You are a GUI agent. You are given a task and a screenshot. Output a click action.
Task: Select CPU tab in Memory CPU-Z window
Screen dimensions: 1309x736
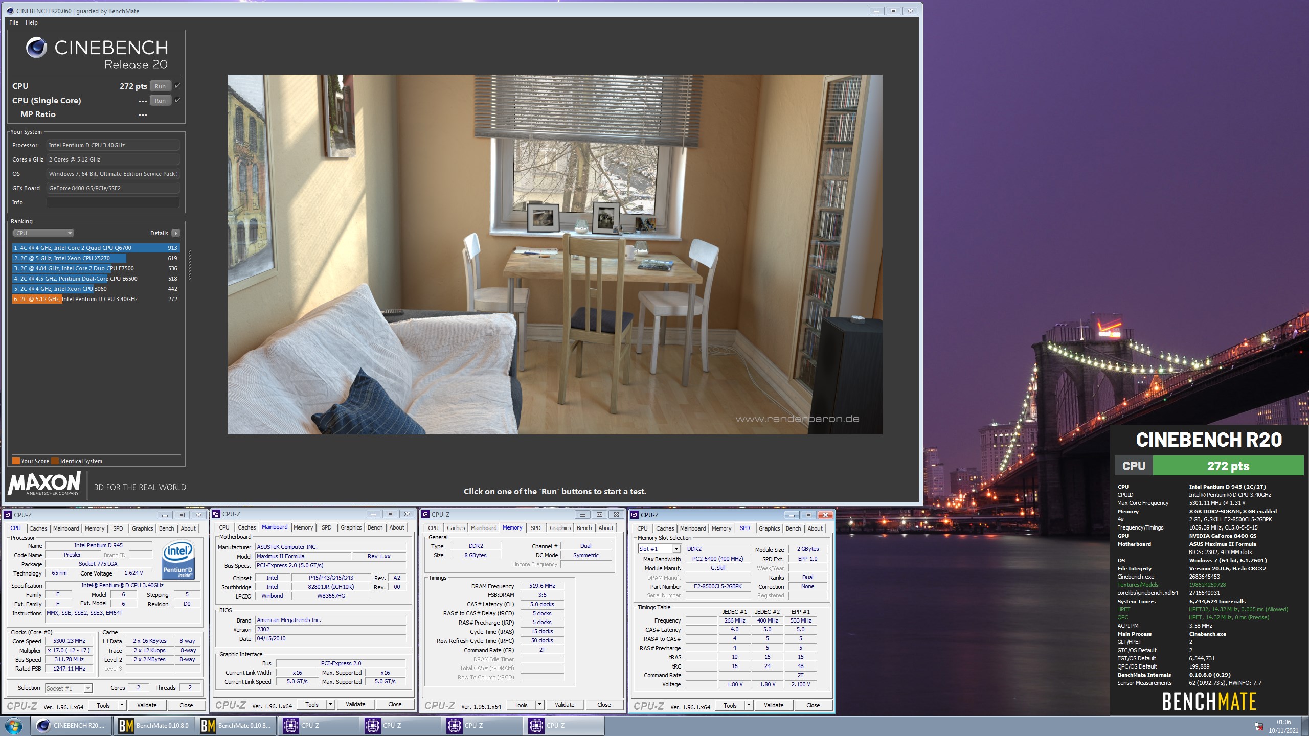(433, 528)
